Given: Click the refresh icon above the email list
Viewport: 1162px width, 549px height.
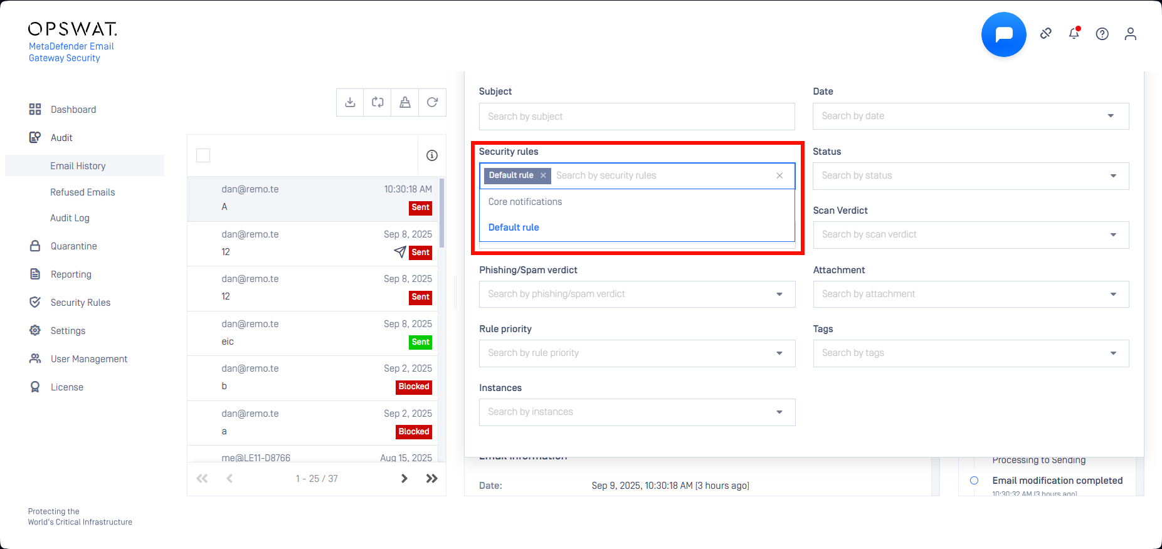Looking at the screenshot, I should click(432, 102).
